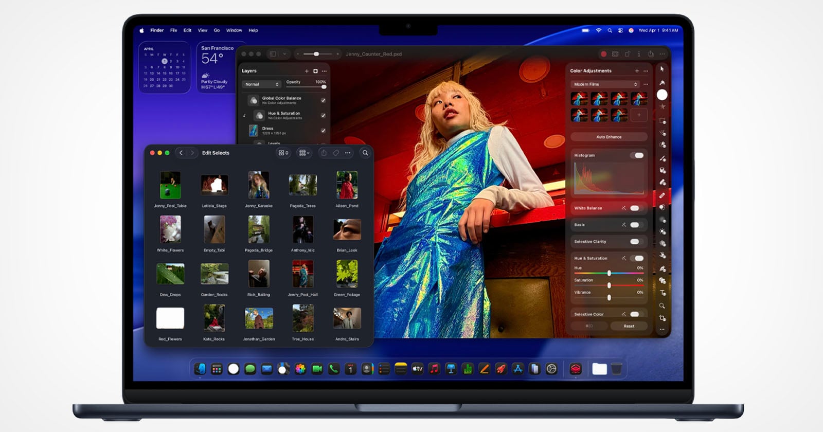Click the Reset button in Color Adjustments
823x432 pixels.
click(629, 326)
